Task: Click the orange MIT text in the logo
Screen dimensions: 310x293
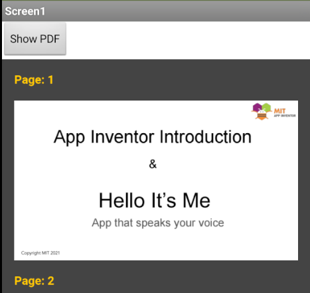Action: click(x=279, y=111)
